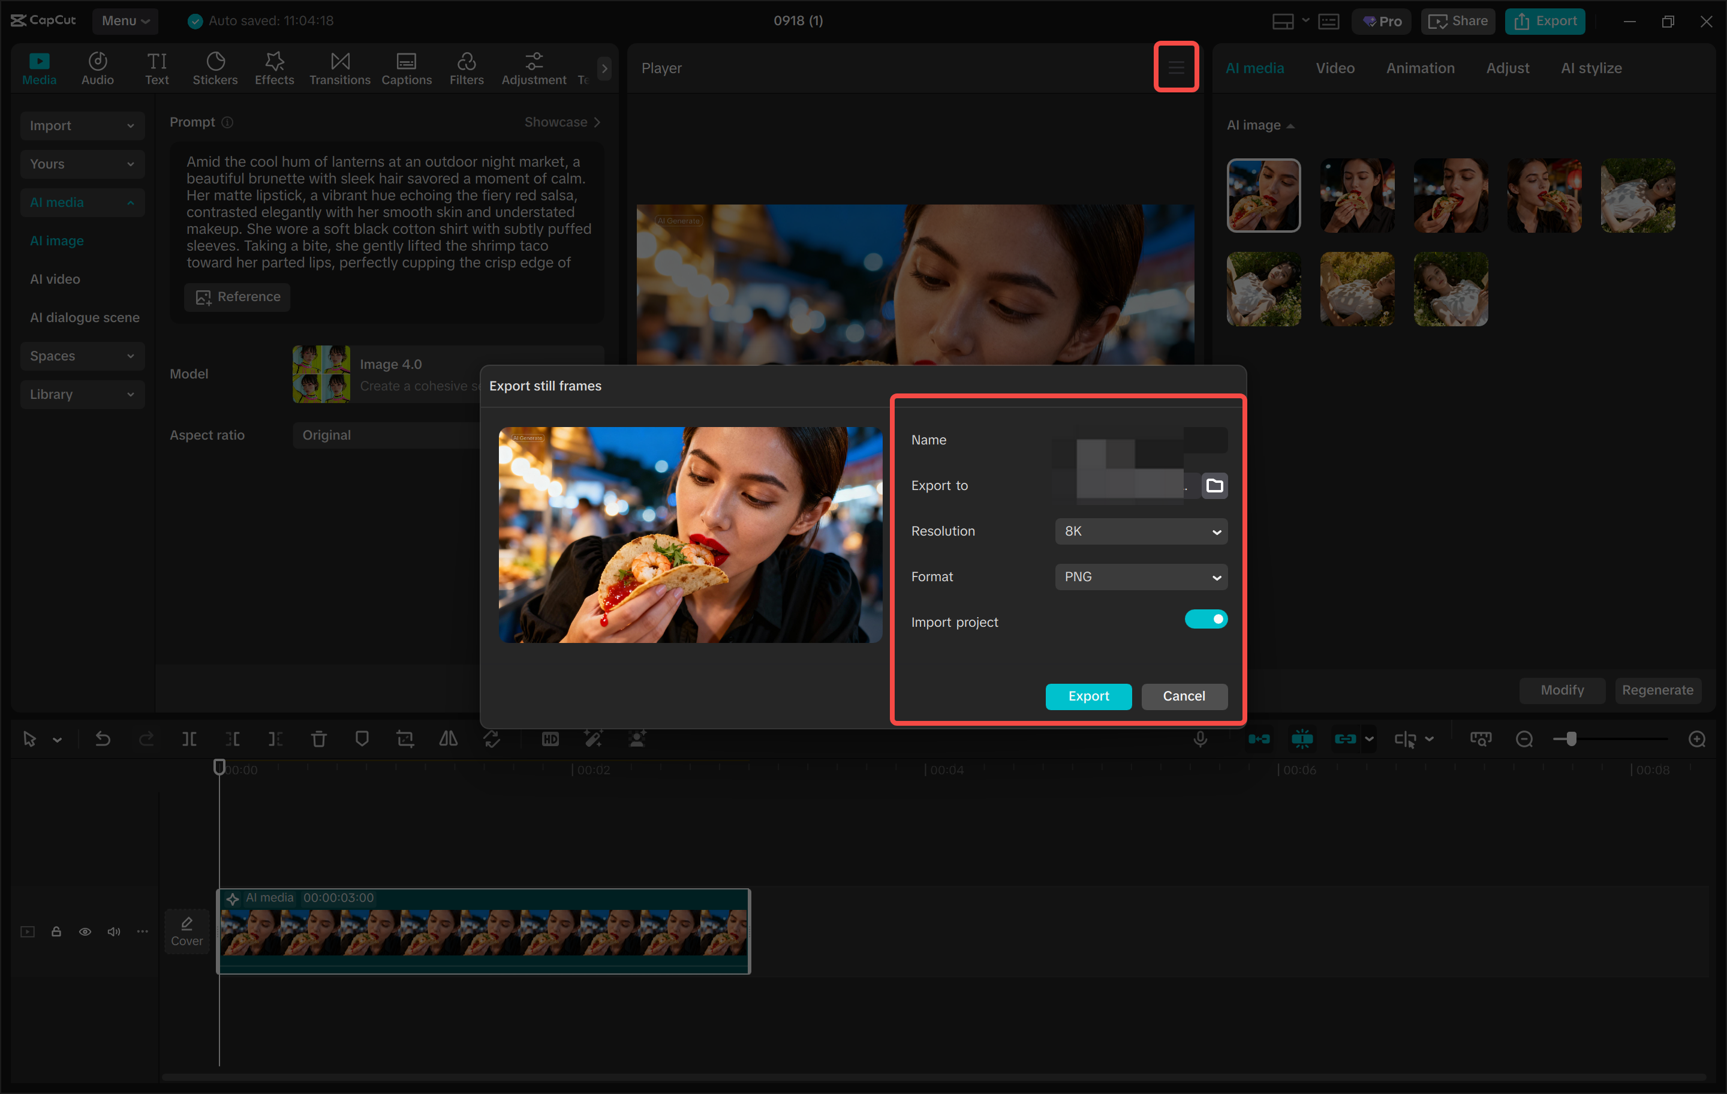Image resolution: width=1727 pixels, height=1094 pixels.
Task: Switch to the Audio tab
Action: (97, 68)
